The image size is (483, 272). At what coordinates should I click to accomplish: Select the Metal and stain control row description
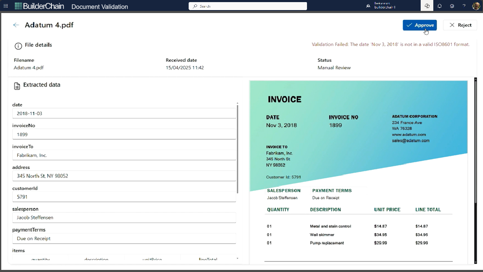[331, 226]
